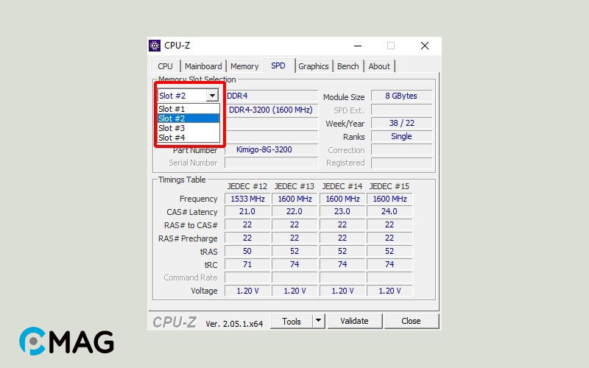This screenshot has height=368, width=589.
Task: Click the Close button at bottom
Action: [411, 321]
